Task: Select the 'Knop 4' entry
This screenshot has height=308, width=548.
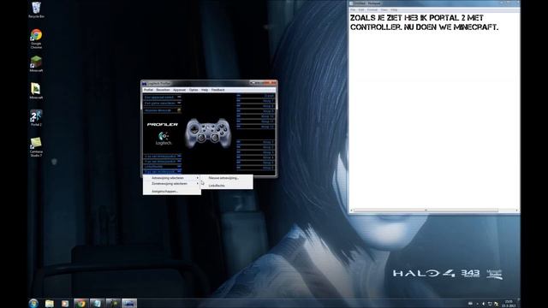Action: click(256, 157)
